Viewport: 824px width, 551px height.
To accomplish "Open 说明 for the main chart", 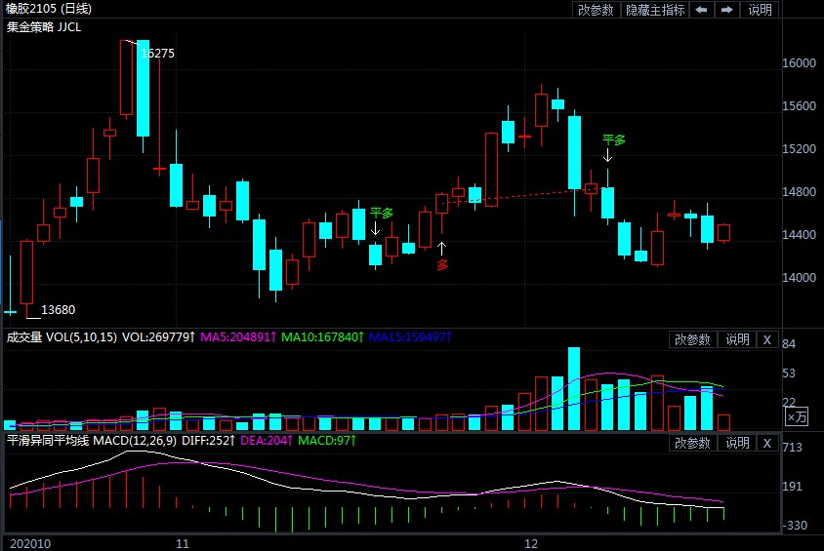I will click(x=760, y=10).
